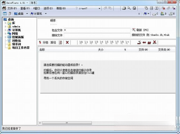Viewport: 180px width, 134px height.
Task: Open the 文件(F) menu
Action: click(12, 8)
